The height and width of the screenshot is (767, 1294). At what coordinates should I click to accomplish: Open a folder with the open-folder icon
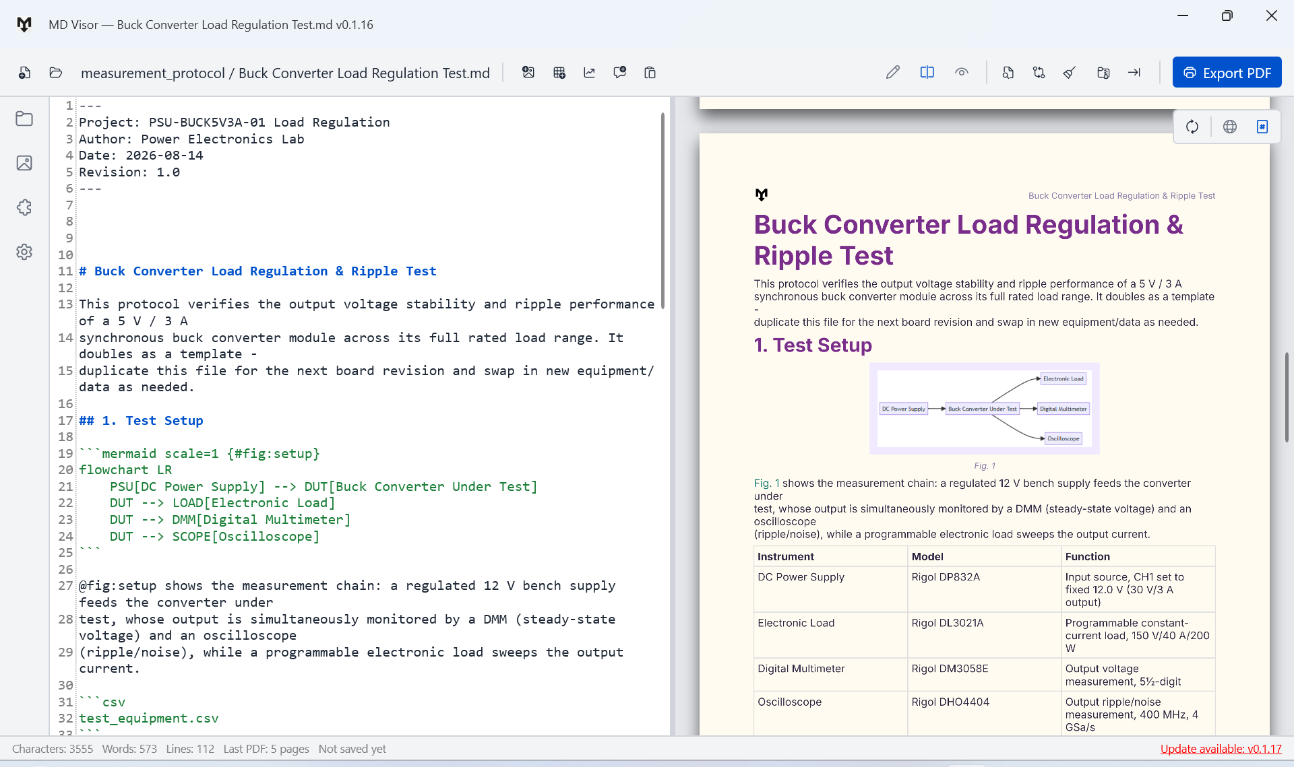tap(56, 73)
